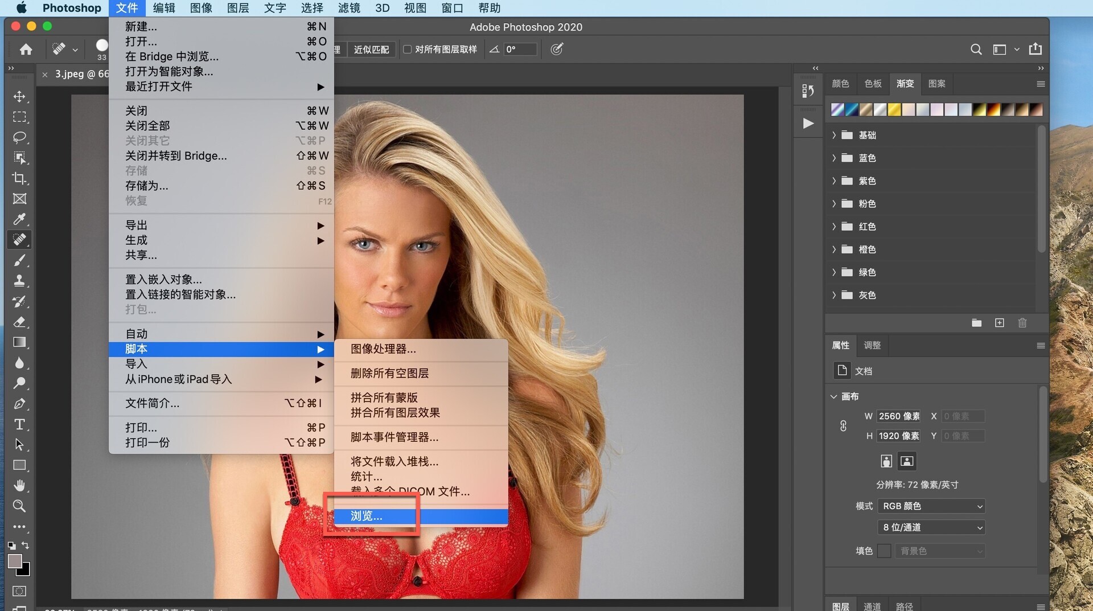The width and height of the screenshot is (1093, 611).
Task: Expand the 基础 gradient folder
Action: point(834,135)
